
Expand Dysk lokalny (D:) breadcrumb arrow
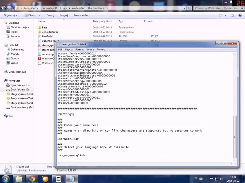click(x=61, y=8)
